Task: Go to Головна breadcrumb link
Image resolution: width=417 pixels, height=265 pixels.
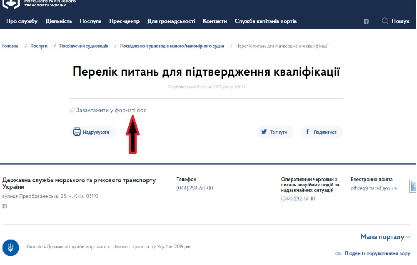Action: tap(10, 46)
